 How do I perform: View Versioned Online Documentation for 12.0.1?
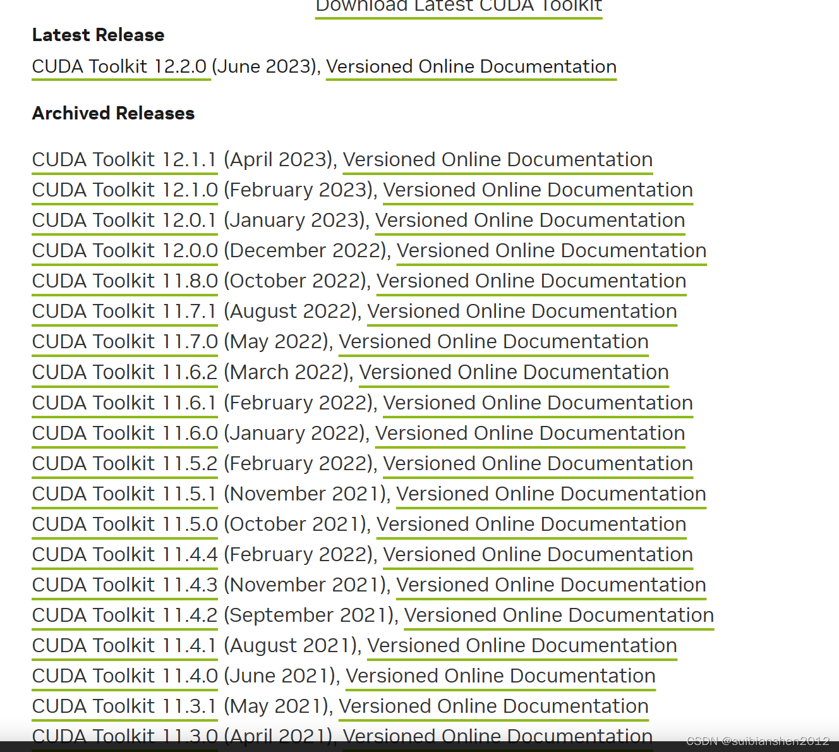[x=530, y=220]
